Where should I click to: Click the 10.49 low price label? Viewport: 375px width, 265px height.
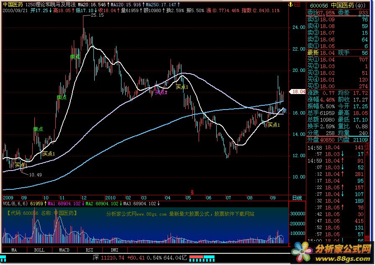pyautogui.click(x=35, y=175)
